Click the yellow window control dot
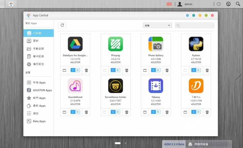This screenshot has height=148, width=243. (200, 15)
